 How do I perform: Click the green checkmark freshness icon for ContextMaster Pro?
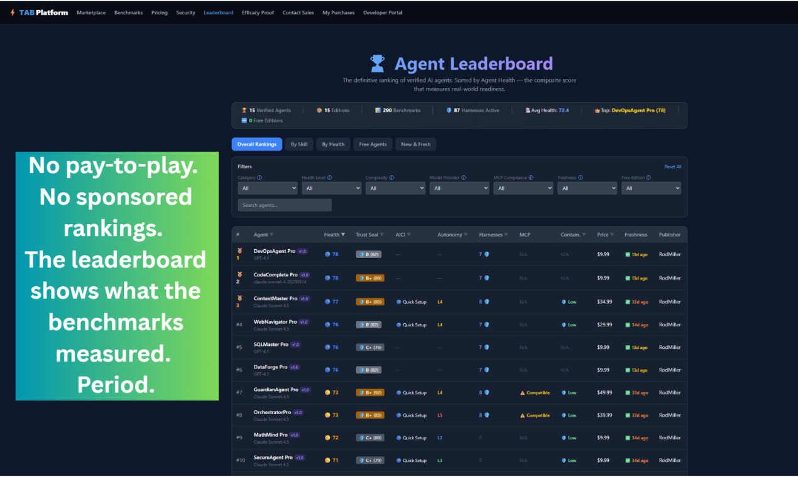628,302
